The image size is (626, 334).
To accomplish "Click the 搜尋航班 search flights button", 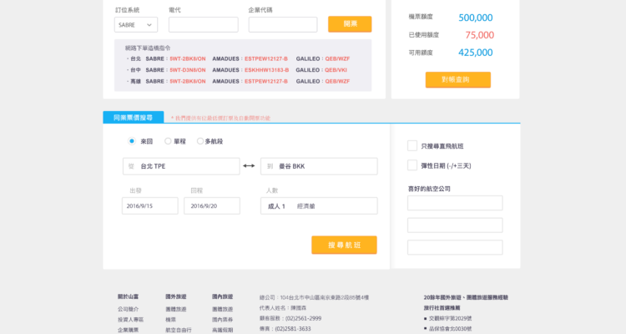I will (344, 245).
